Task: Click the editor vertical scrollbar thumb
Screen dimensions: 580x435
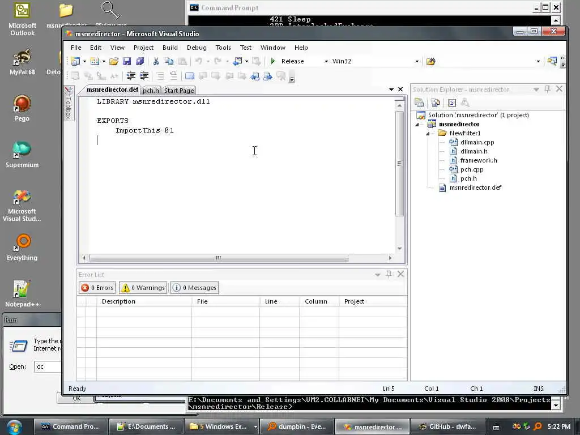Action: [x=399, y=164]
